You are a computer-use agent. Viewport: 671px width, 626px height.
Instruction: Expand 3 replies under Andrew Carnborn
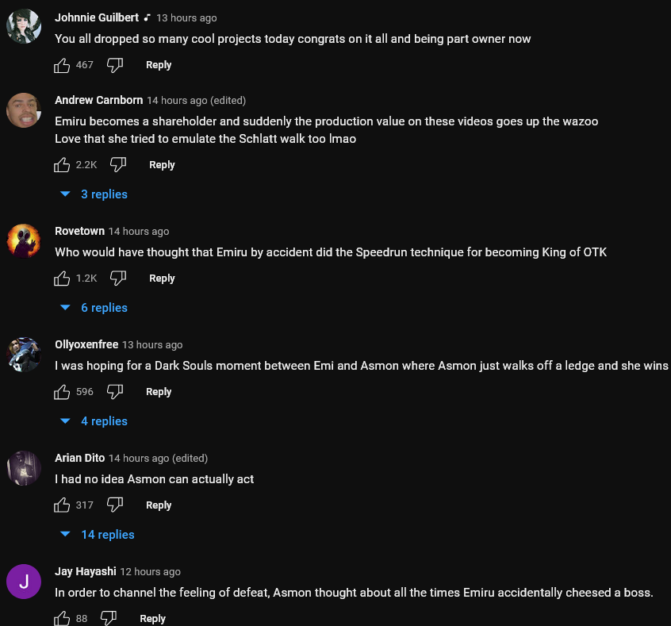[94, 194]
